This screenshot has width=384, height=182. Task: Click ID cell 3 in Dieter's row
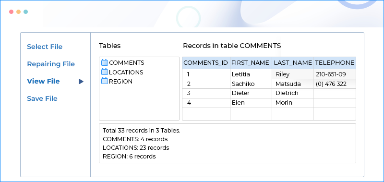tap(206, 93)
